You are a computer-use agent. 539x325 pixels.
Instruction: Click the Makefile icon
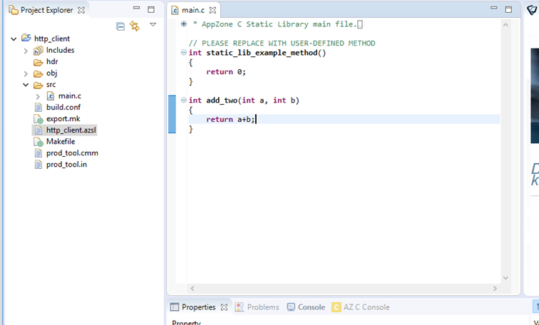(x=38, y=142)
